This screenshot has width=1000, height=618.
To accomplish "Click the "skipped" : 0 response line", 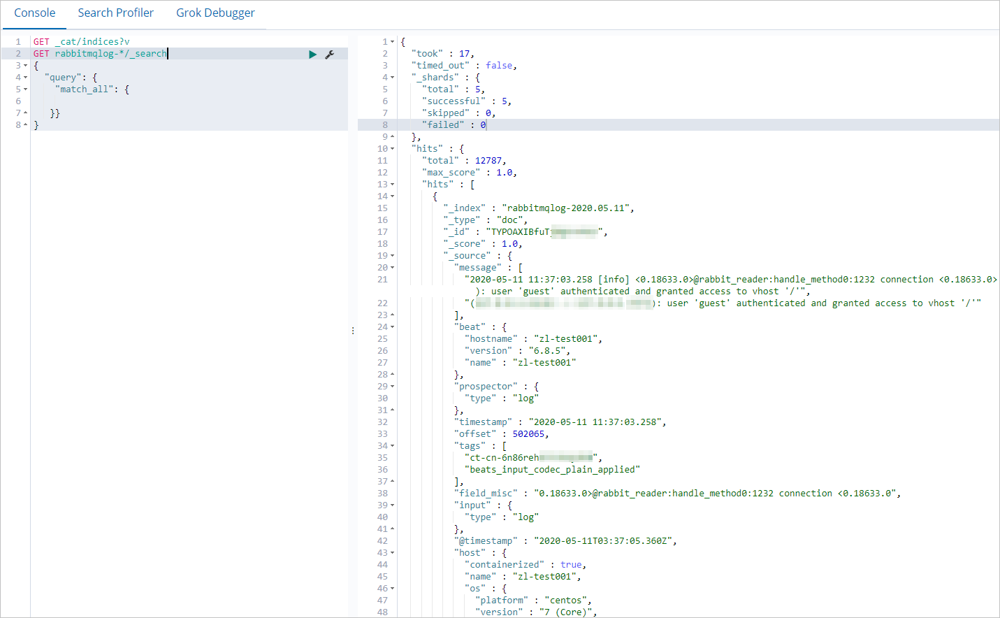I will (x=459, y=113).
